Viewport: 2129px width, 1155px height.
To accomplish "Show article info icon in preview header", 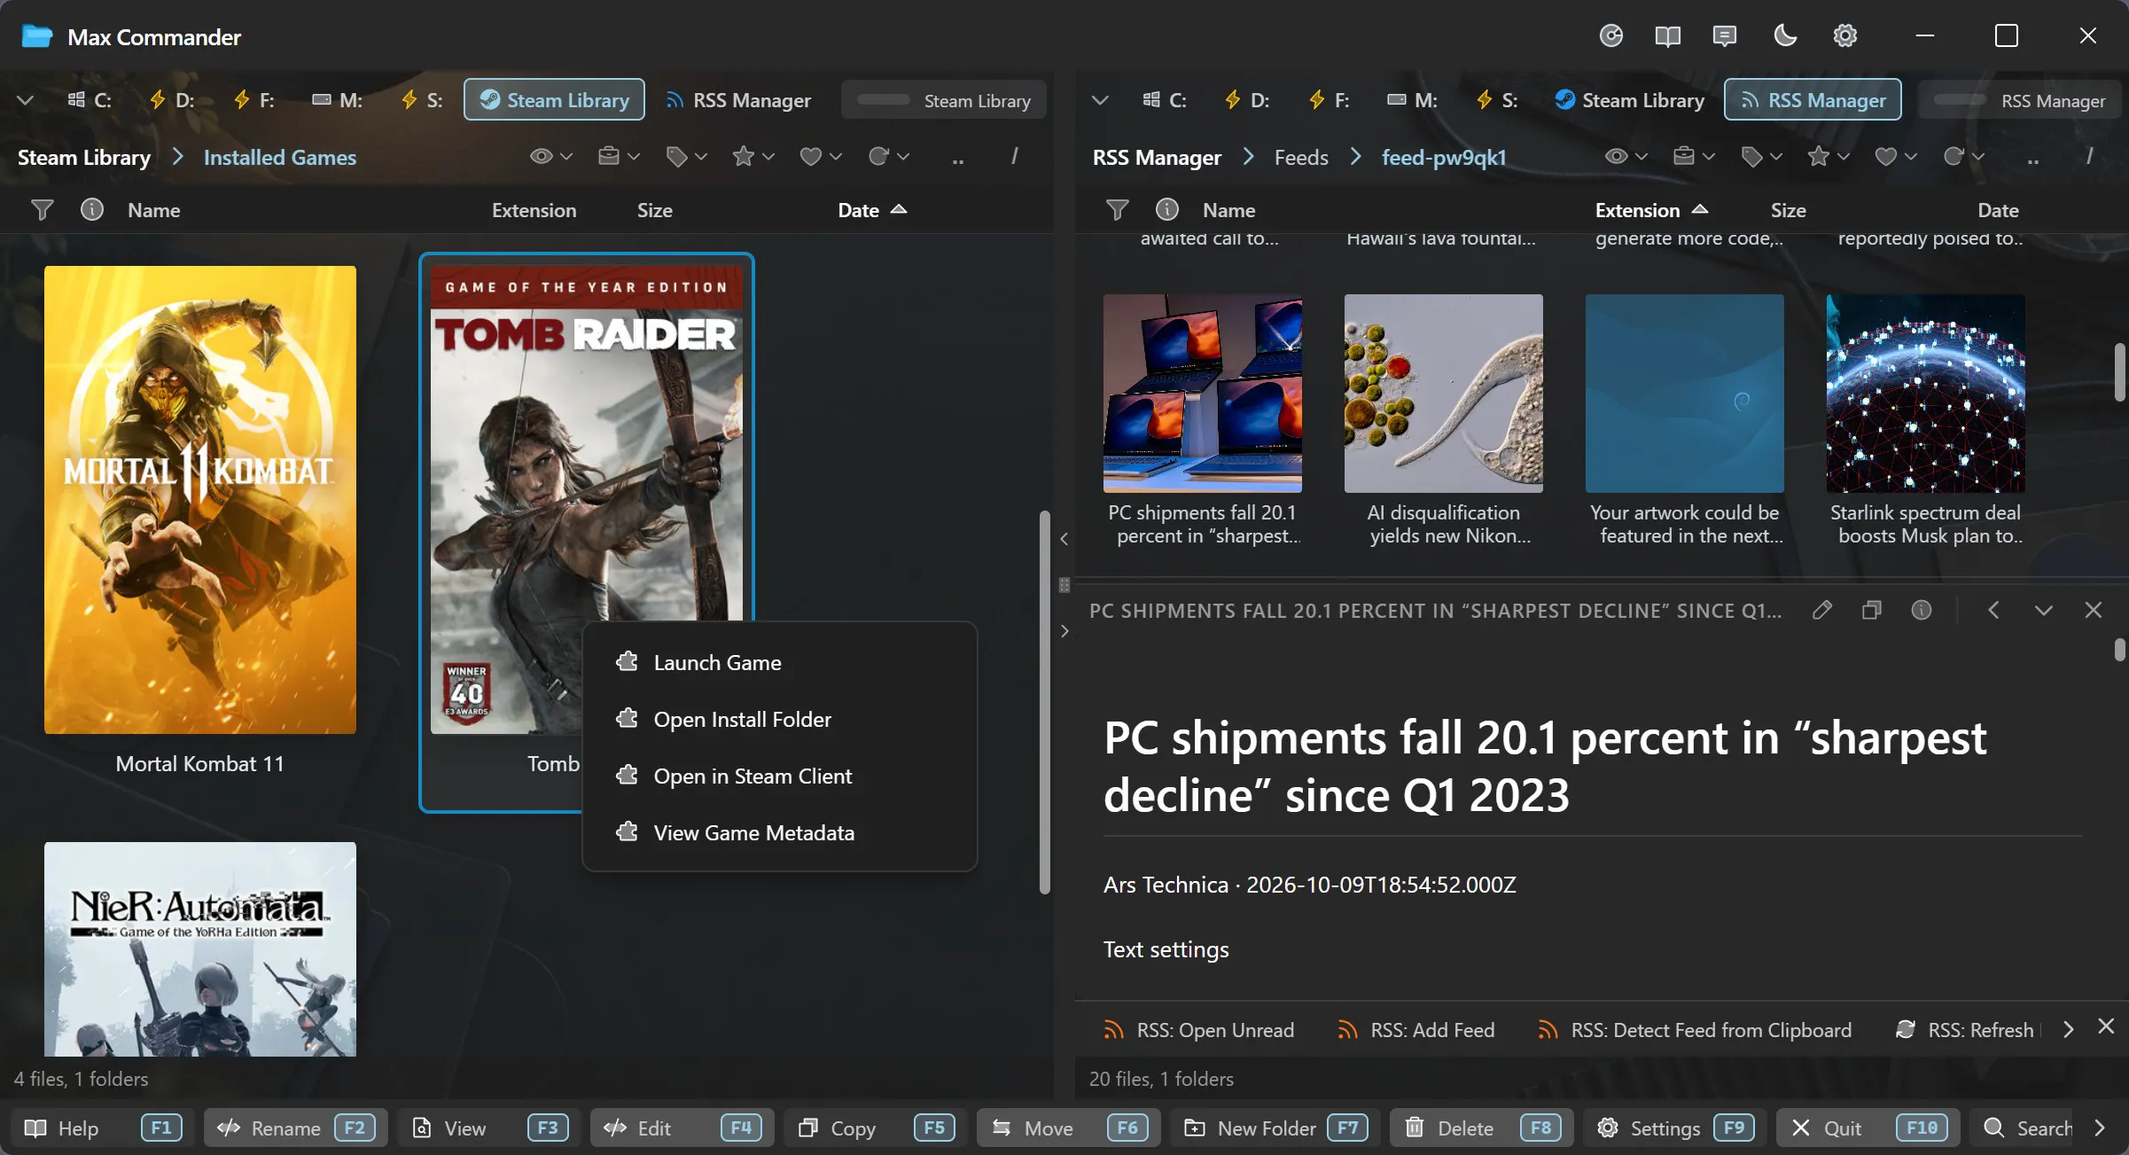I will 1921,610.
